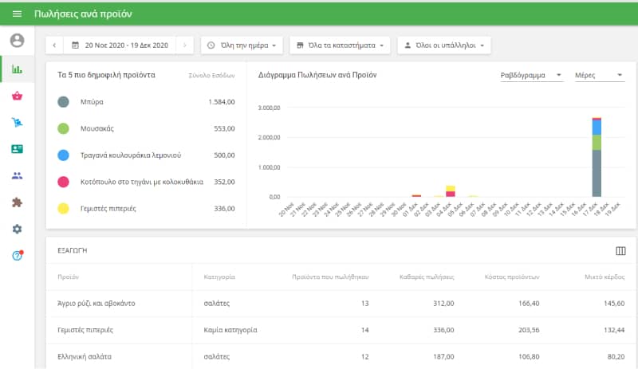Viewport: 638px width, 369px height.
Task: Go to next date range arrow
Action: click(185, 45)
